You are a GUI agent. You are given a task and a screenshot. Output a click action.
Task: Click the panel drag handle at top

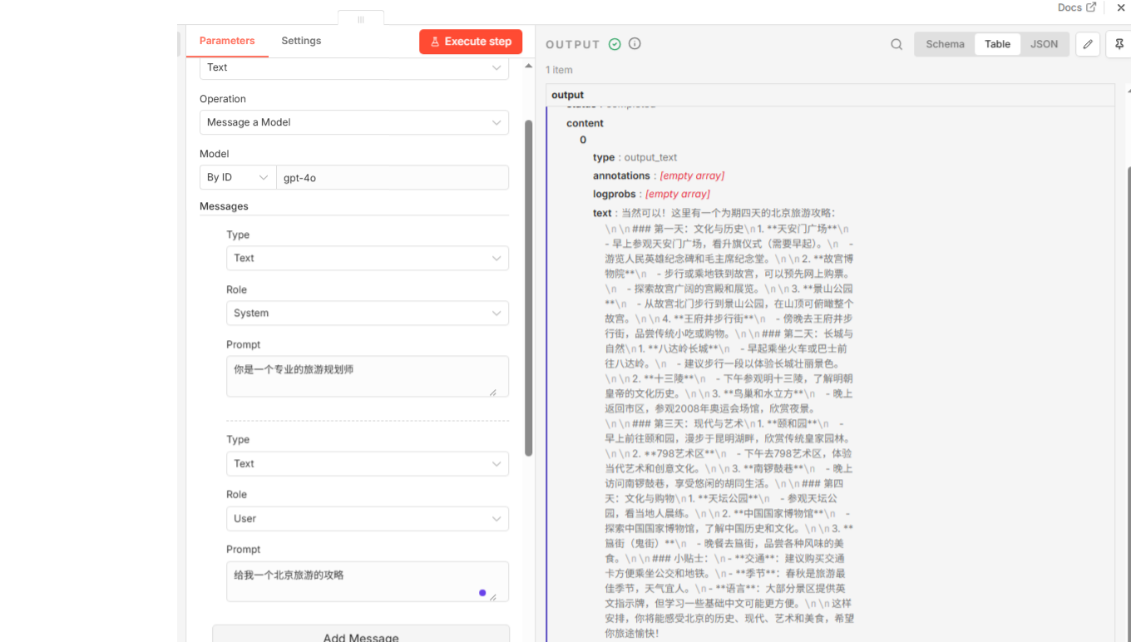361,19
